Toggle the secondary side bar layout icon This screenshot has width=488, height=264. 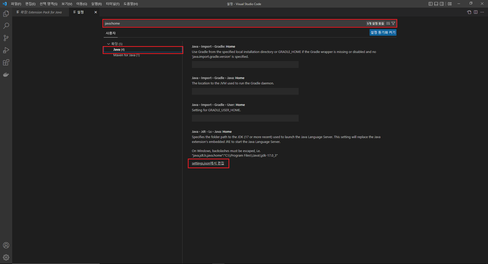442,4
